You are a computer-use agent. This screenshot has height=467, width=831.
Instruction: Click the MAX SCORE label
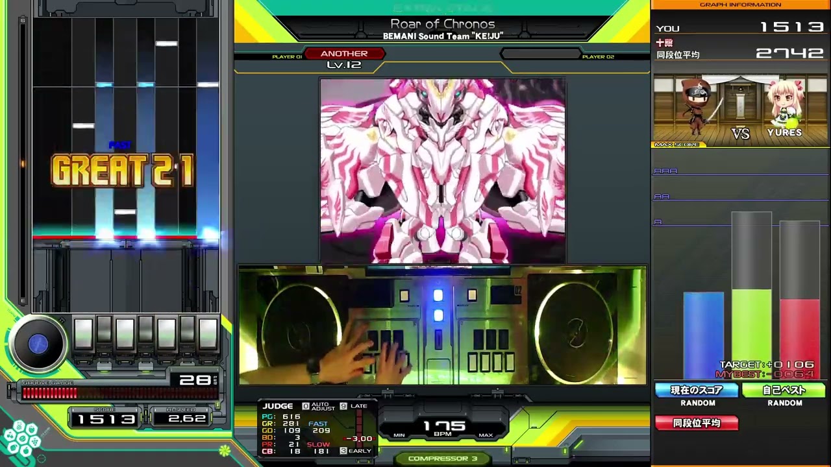676,145
